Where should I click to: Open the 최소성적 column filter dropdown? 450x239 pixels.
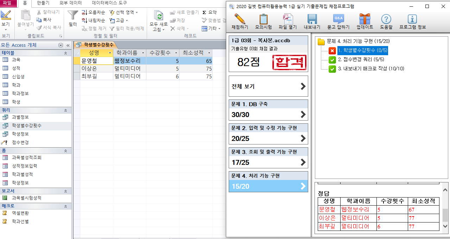pyautogui.click(x=209, y=53)
